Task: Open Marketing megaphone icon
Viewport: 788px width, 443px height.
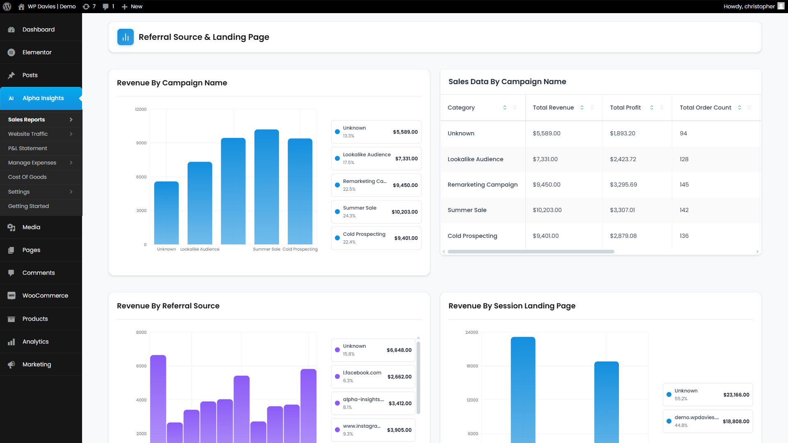Action: pos(11,365)
